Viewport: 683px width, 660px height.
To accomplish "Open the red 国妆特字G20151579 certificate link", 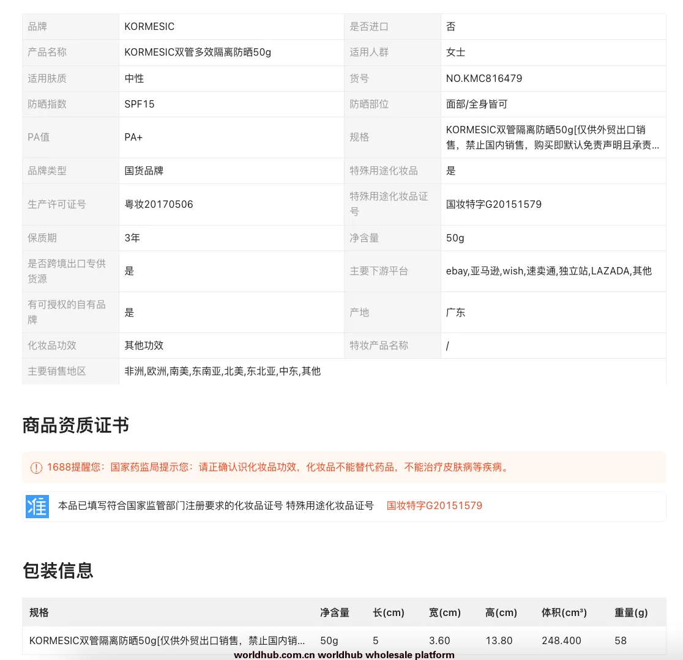I will [x=435, y=505].
